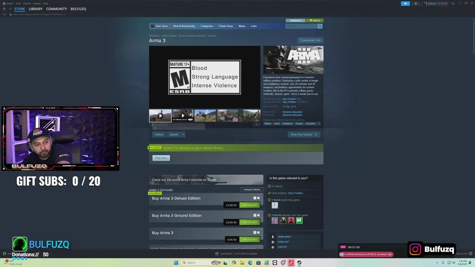
Task: Click the Online PvP feature link
Action: point(283,242)
